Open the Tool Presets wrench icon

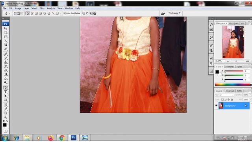coord(211,37)
